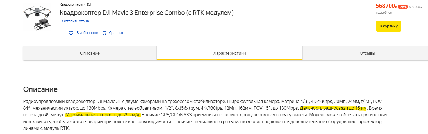This screenshot has width=428, height=134.
Task: Click the 568700 ₽ current price
Action: point(386,6)
